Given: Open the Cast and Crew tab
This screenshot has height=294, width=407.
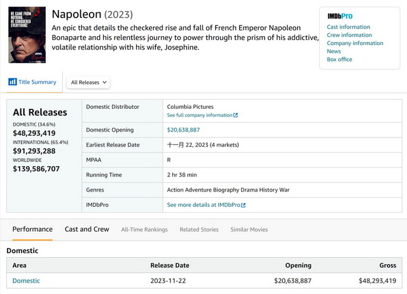Looking at the screenshot, I should [x=87, y=229].
